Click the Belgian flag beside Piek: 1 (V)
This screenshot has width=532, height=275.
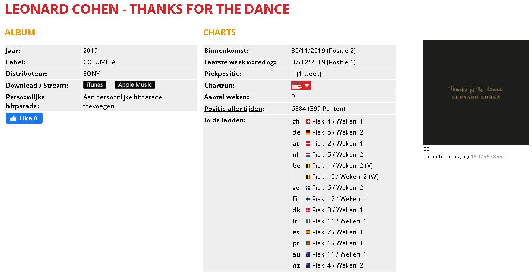308,166
